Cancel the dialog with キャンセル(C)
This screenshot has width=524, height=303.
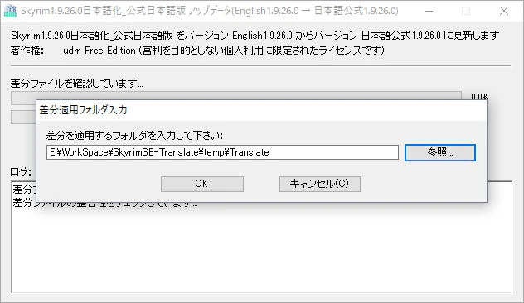coord(319,184)
